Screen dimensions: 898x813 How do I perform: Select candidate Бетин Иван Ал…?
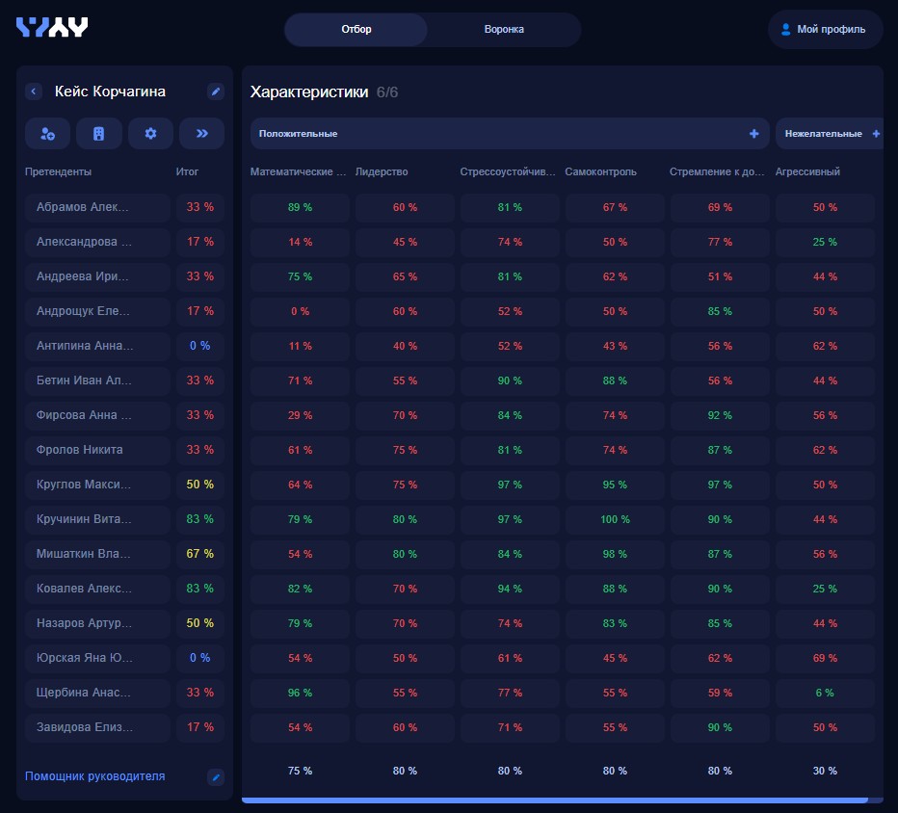97,380
